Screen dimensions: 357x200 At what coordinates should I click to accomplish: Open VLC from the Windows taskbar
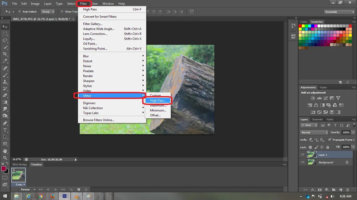pos(77,196)
